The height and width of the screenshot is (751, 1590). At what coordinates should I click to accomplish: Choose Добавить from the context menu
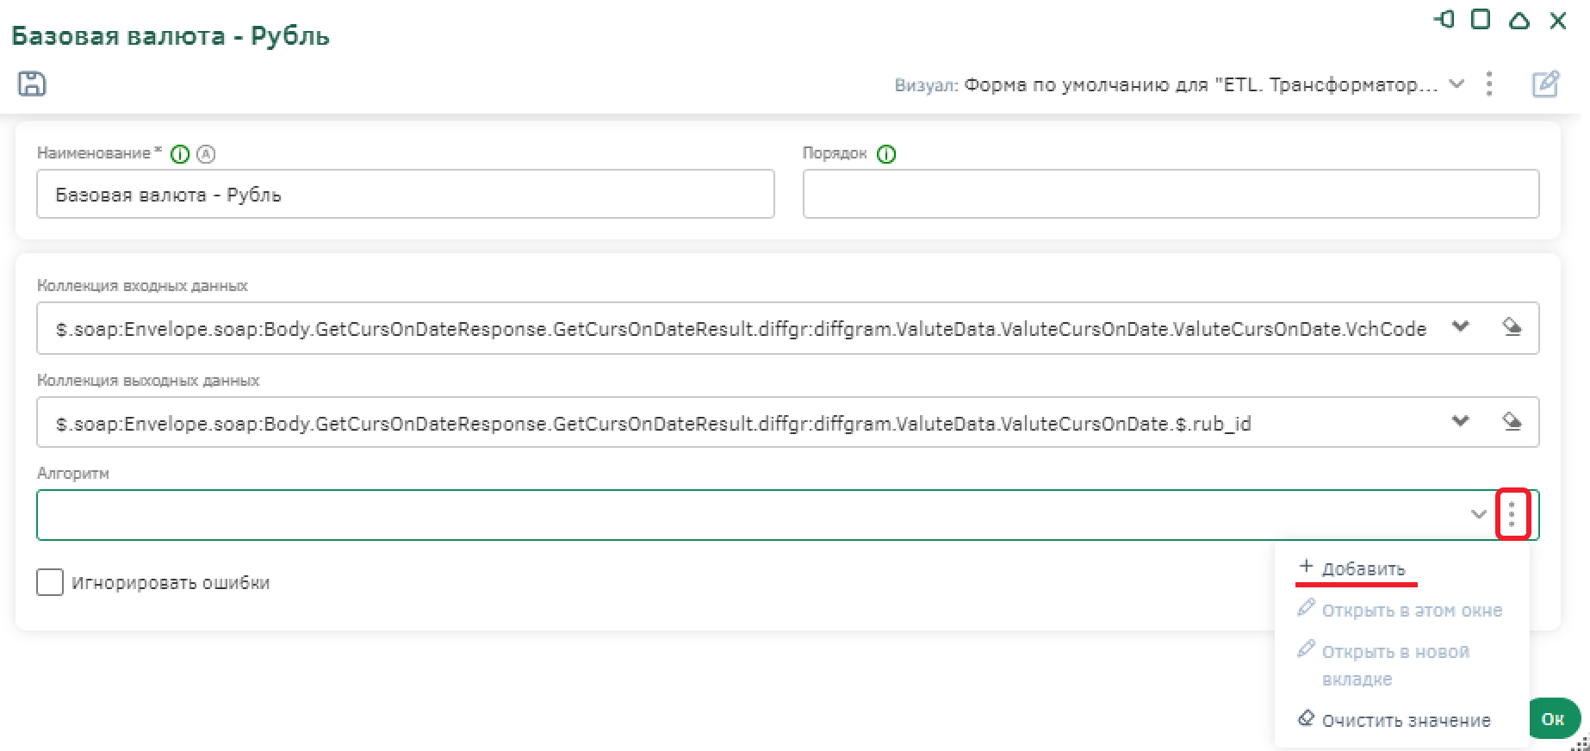coord(1352,568)
